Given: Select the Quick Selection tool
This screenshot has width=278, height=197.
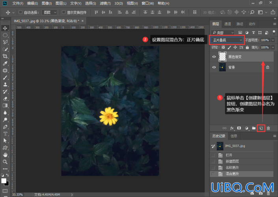Looking at the screenshot, I should 5,49.
